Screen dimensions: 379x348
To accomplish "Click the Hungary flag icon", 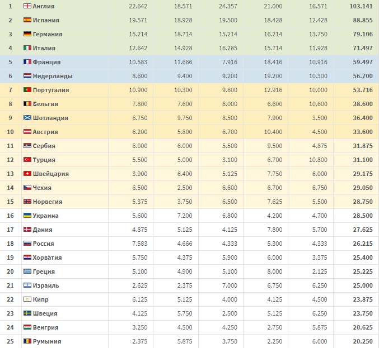I will pyautogui.click(x=27, y=327).
